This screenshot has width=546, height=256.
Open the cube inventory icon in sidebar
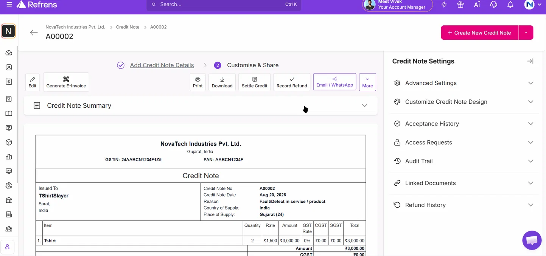click(9, 142)
